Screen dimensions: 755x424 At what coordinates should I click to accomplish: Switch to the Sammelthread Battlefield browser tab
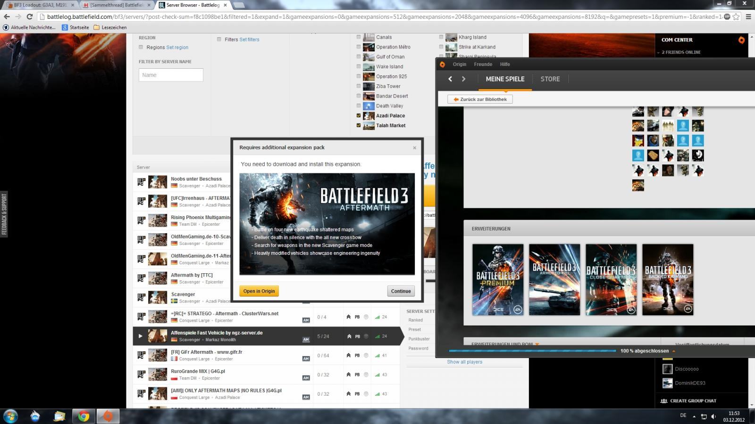[x=116, y=5]
